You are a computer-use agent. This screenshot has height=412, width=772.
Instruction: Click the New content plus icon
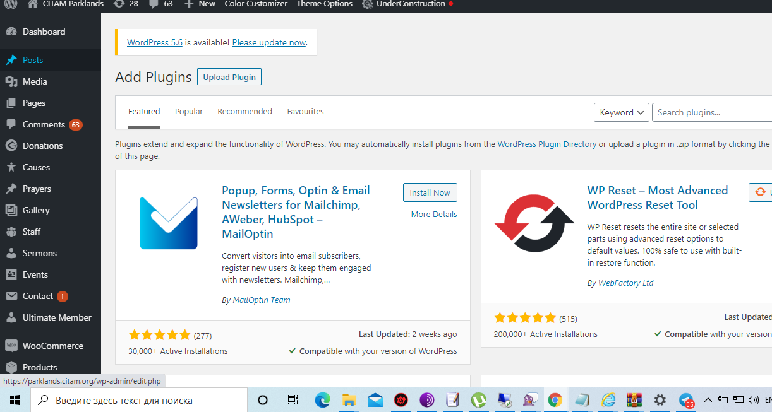point(188,4)
